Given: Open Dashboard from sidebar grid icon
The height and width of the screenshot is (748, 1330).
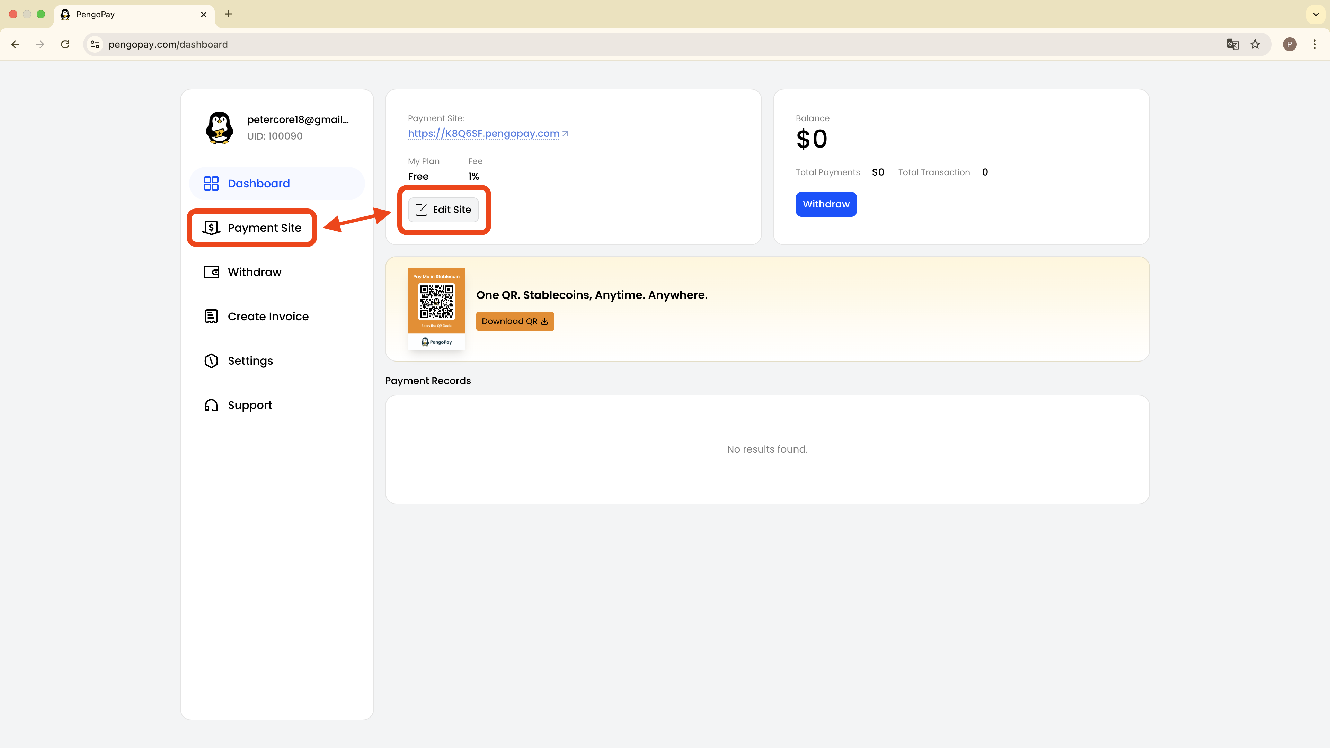Looking at the screenshot, I should coord(211,183).
